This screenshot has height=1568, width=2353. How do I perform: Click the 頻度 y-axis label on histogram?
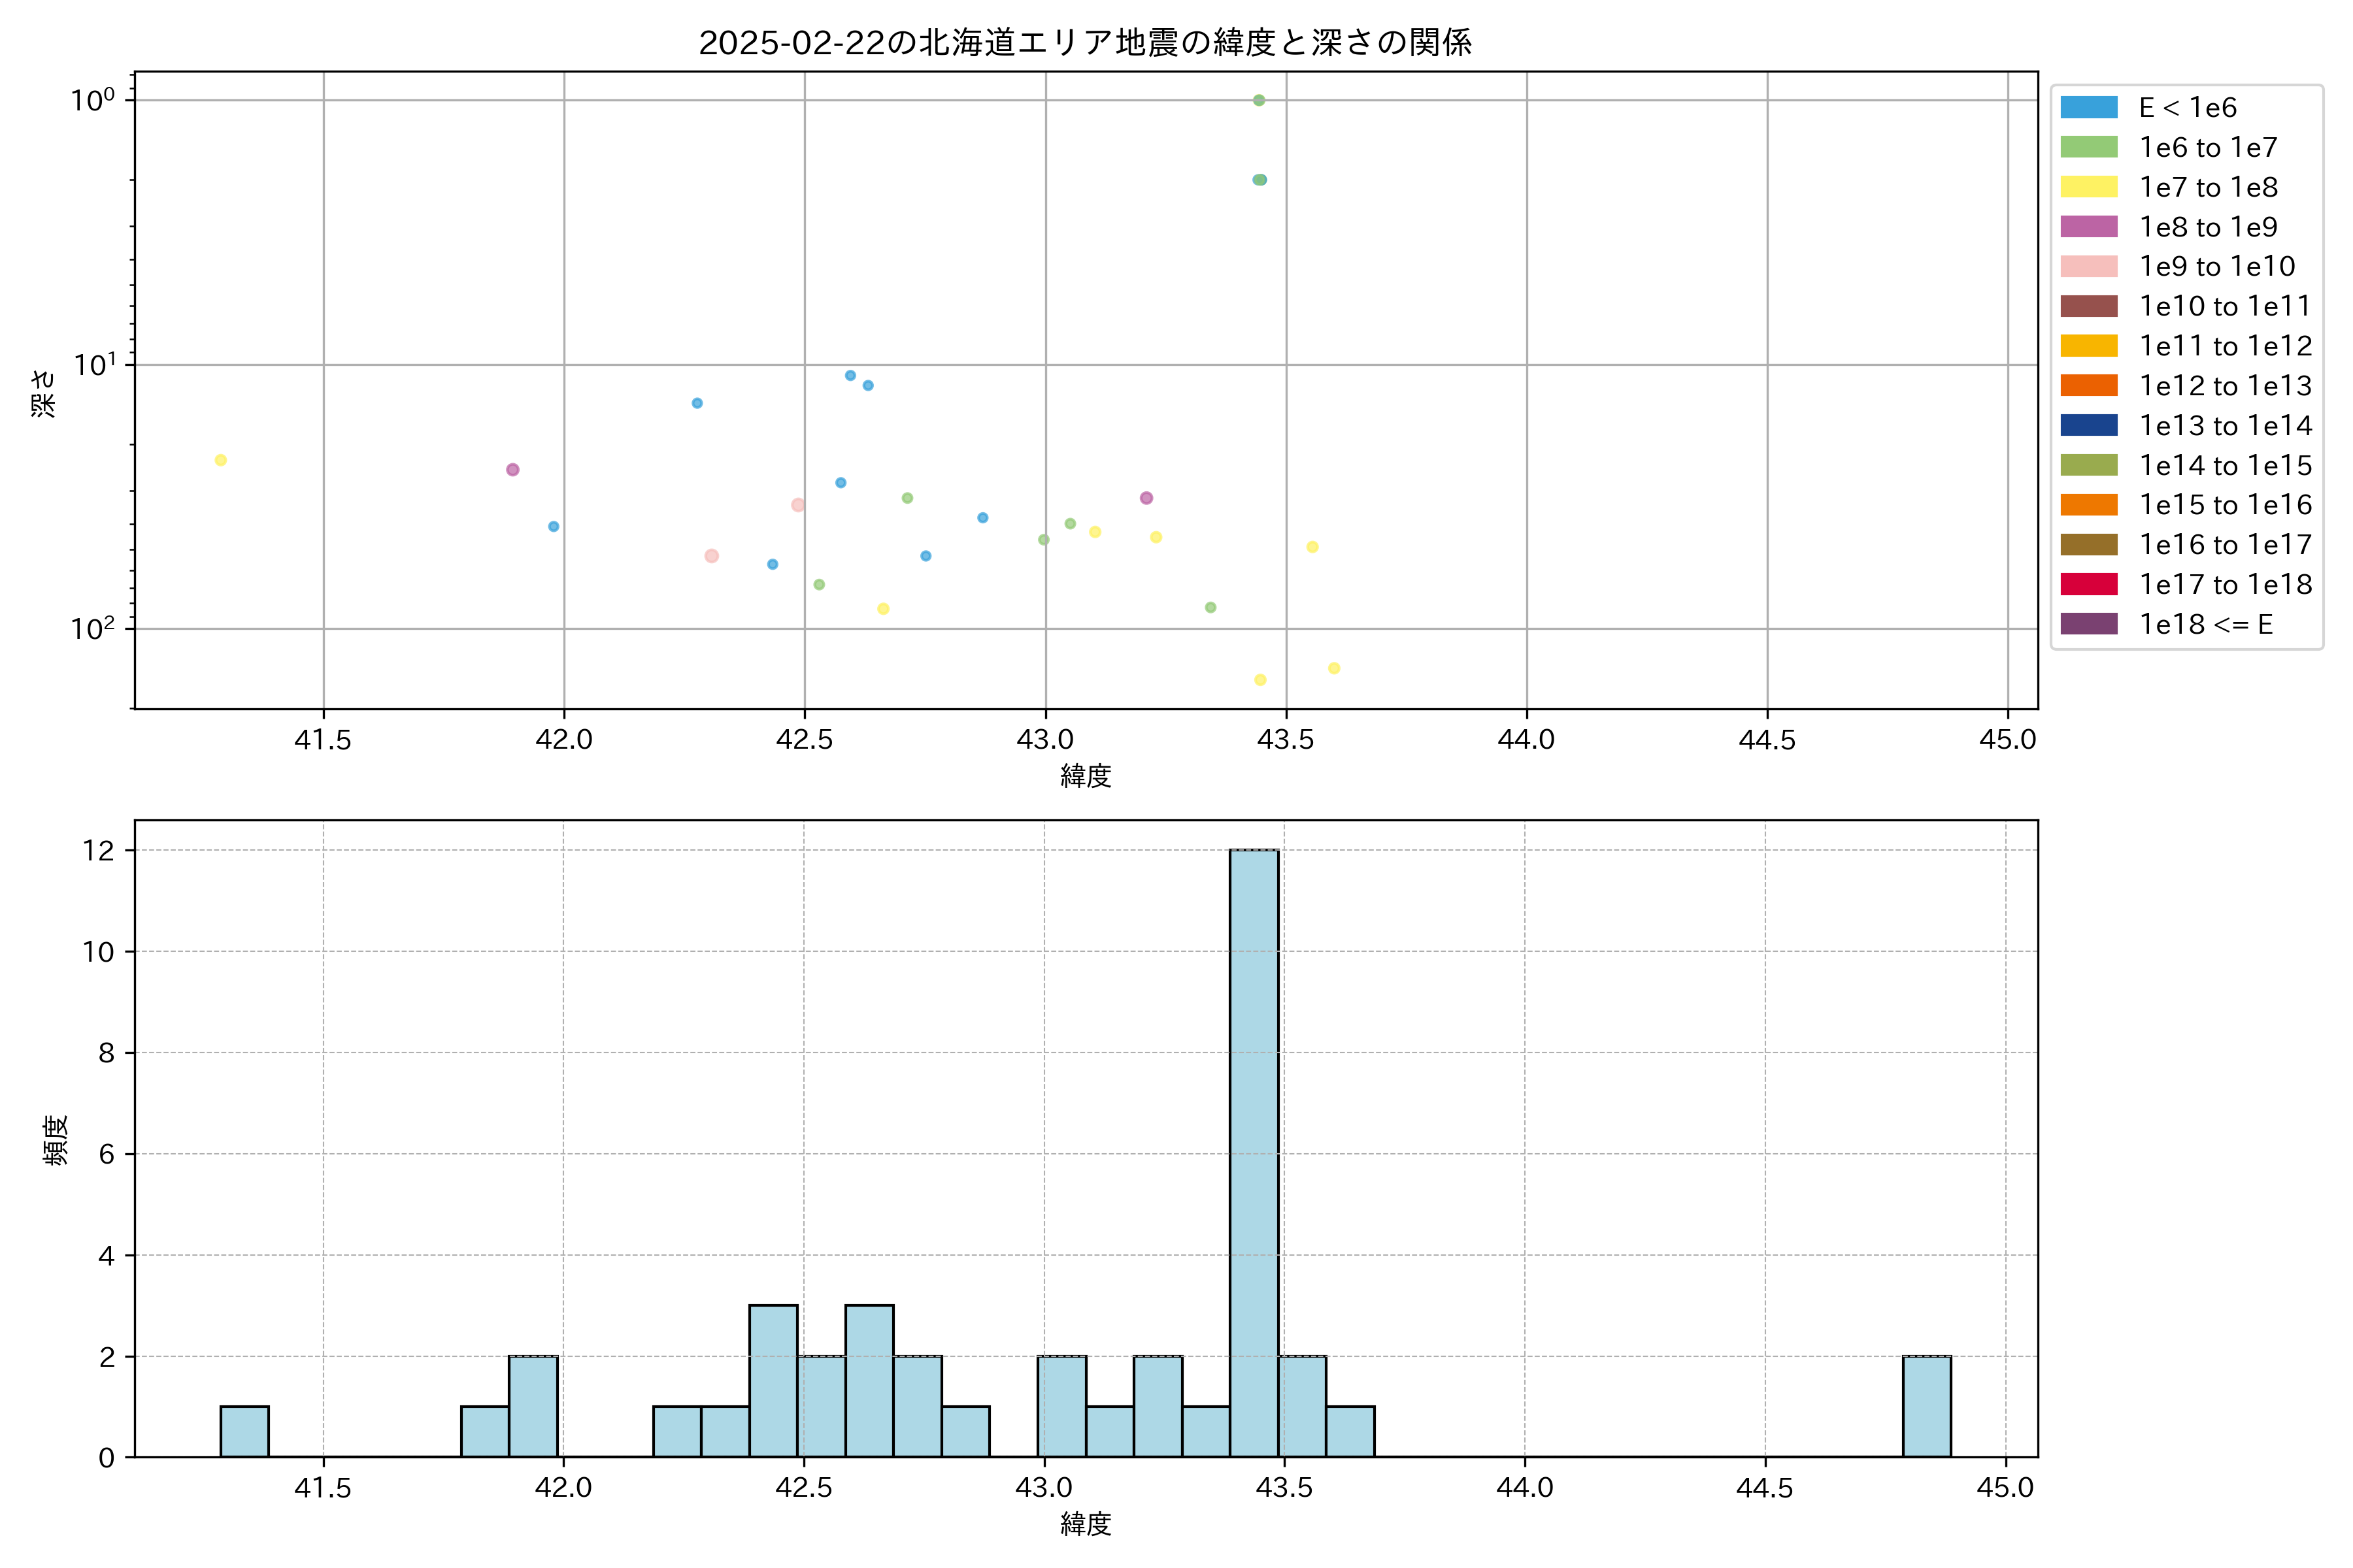click(x=56, y=1140)
